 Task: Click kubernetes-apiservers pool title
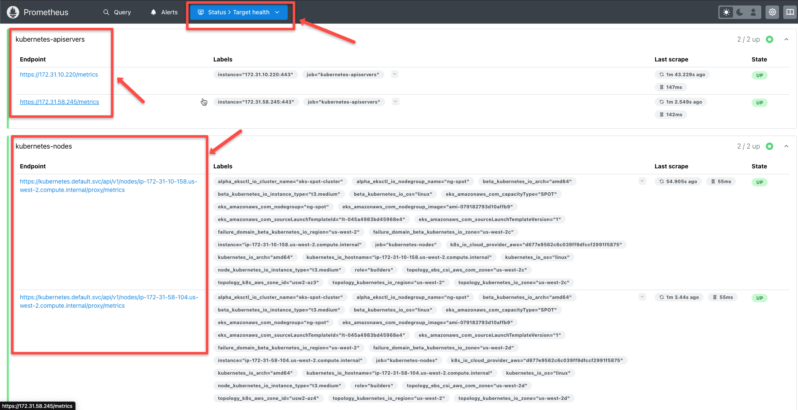[x=50, y=39]
